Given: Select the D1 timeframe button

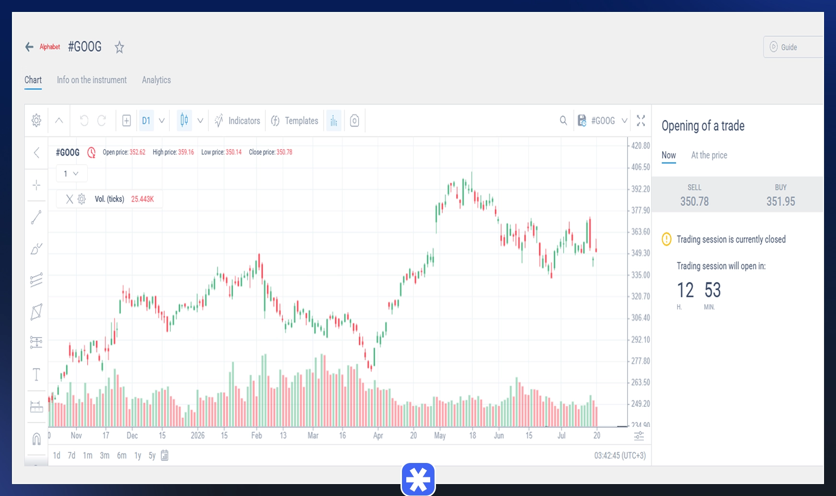Looking at the screenshot, I should (x=146, y=121).
